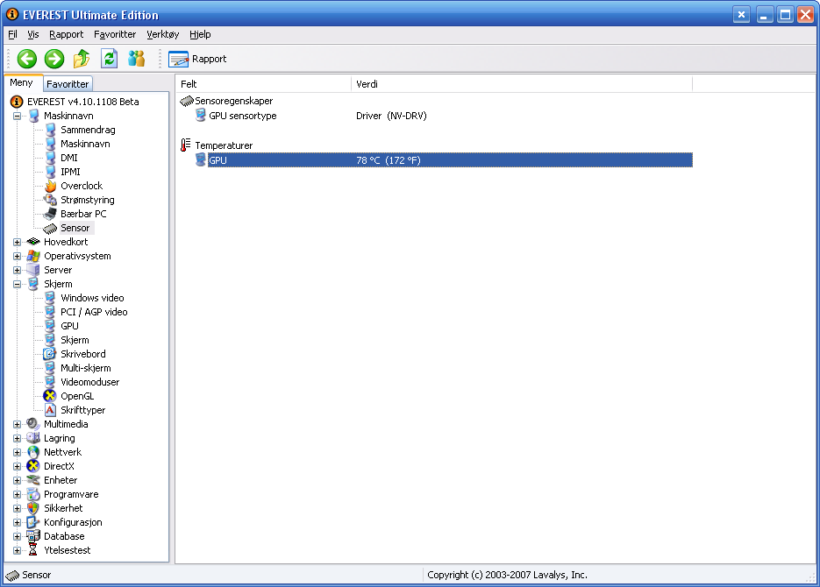Click the Bærbar PC laptop icon
820x587 pixels.
tap(50, 214)
